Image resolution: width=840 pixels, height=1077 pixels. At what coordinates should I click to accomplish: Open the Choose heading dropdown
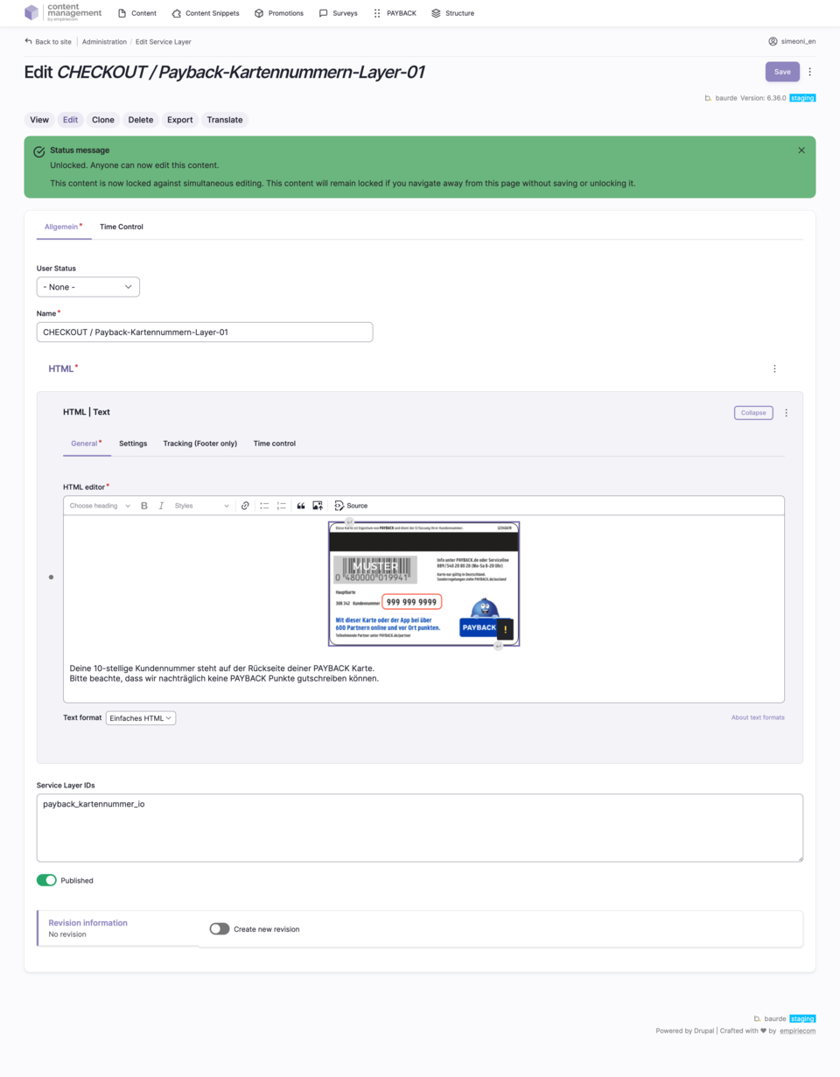(x=100, y=506)
